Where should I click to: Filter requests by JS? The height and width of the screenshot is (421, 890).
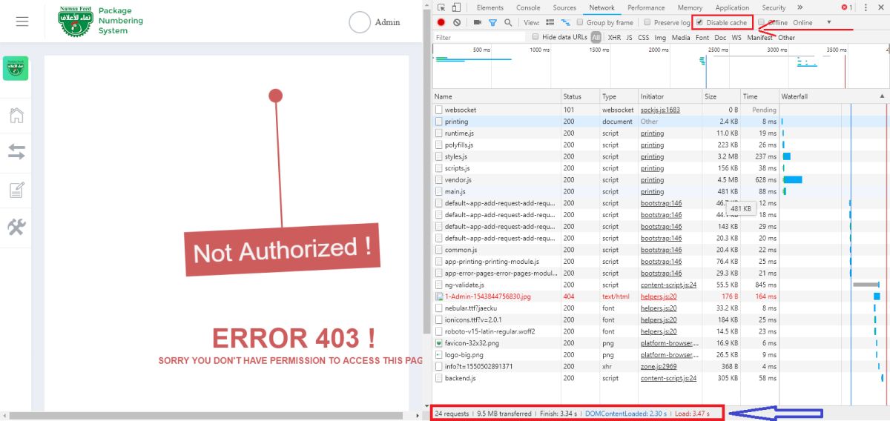629,37
